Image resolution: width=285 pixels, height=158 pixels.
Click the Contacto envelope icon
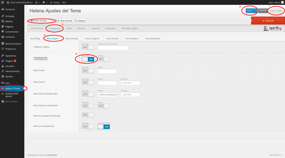tap(3, 37)
